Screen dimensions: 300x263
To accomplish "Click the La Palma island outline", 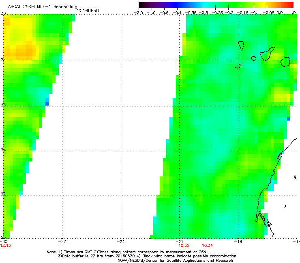I will pos(241,45).
